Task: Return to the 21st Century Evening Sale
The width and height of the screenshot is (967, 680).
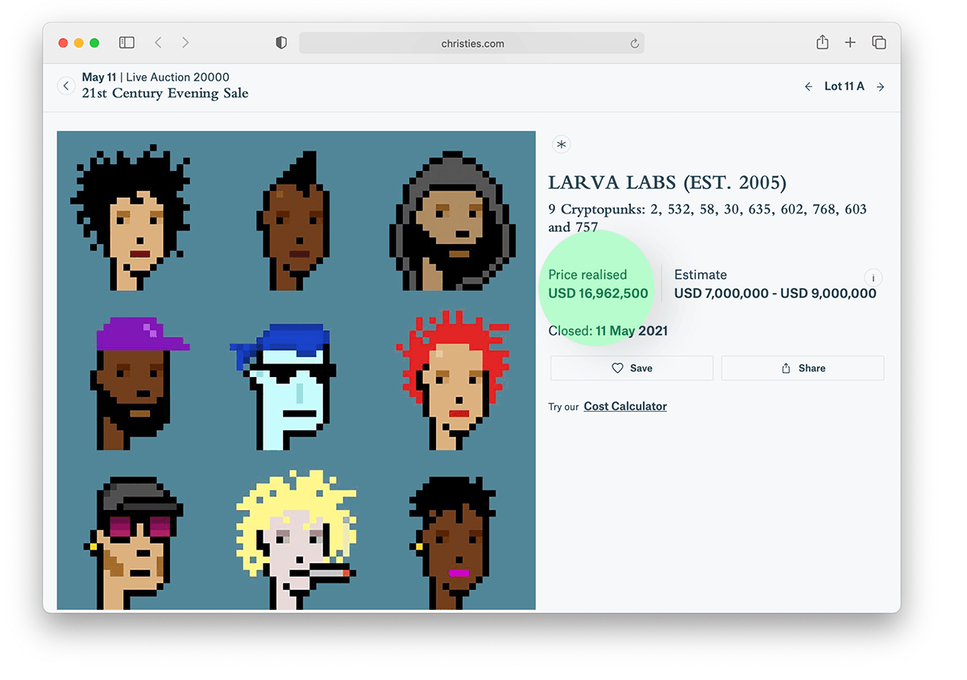Action: tap(66, 85)
